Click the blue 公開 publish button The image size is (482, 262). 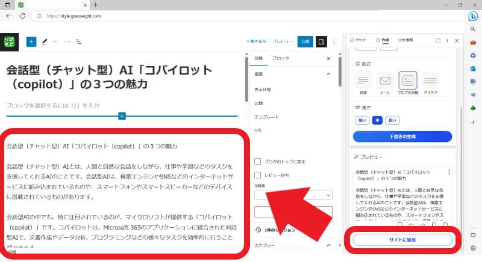pyautogui.click(x=305, y=41)
